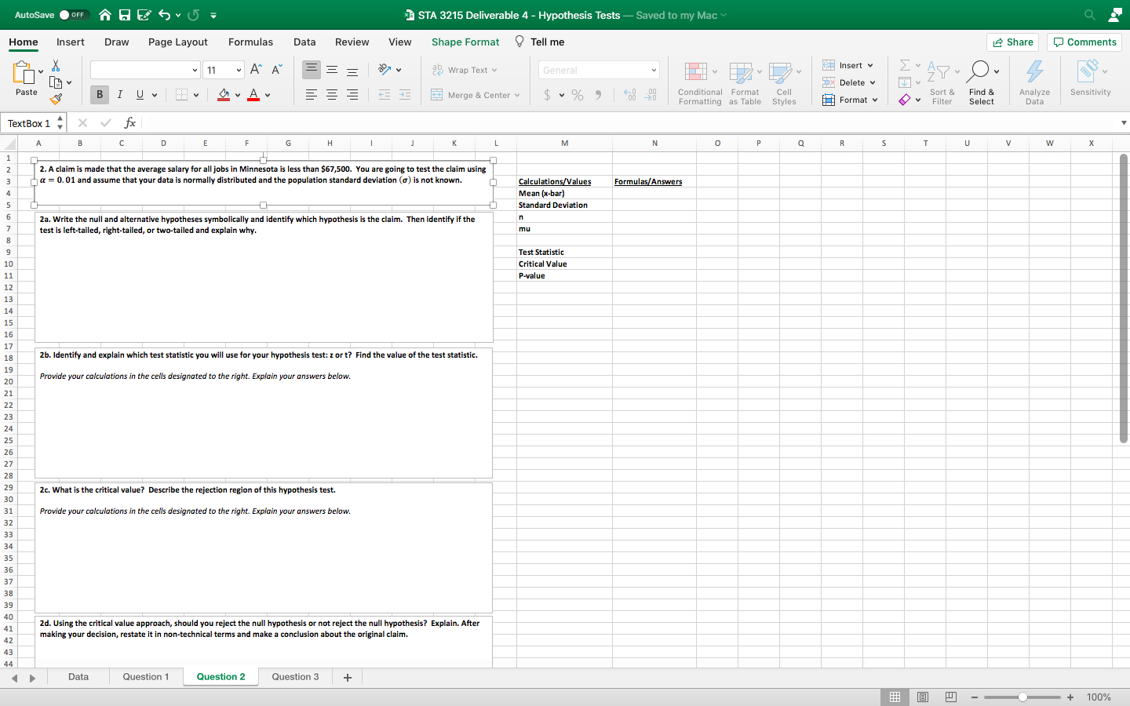The width and height of the screenshot is (1130, 706).
Task: Toggle Center horizontal alignment
Action: click(x=332, y=95)
